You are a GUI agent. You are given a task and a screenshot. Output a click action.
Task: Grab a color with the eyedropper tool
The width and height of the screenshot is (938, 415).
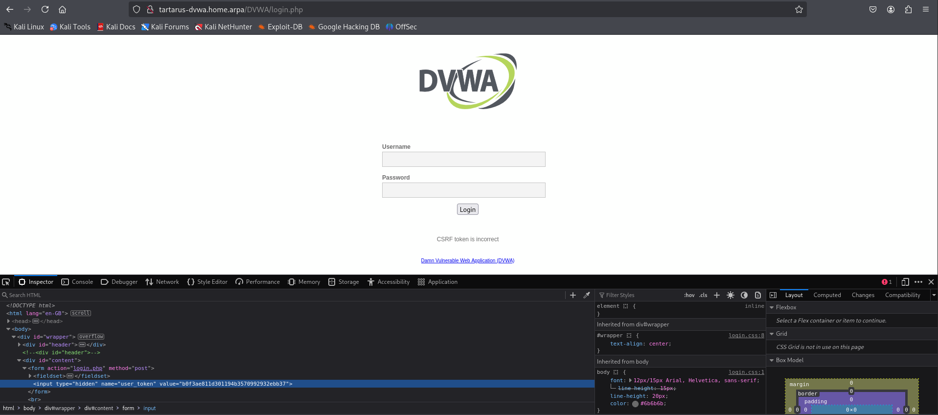tap(587, 295)
